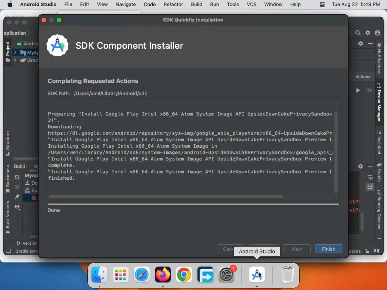The height and width of the screenshot is (290, 387).
Task: Open the blue arrow app in Dock
Action: click(x=205, y=275)
